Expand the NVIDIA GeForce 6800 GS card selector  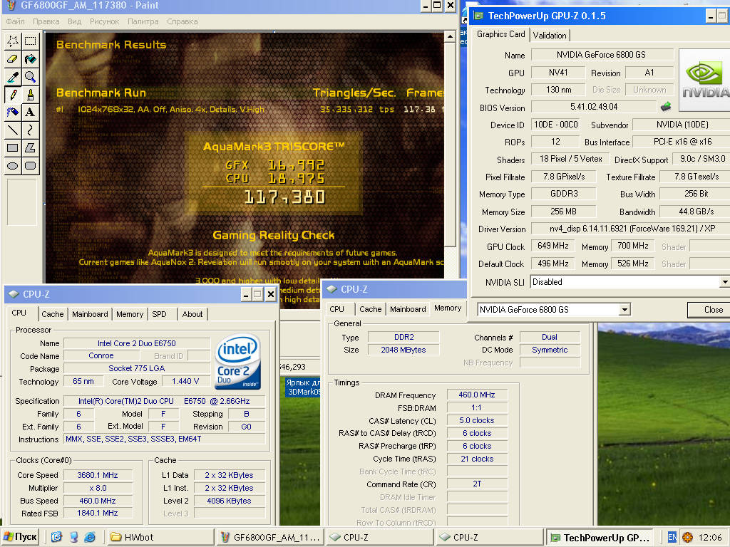coord(624,310)
